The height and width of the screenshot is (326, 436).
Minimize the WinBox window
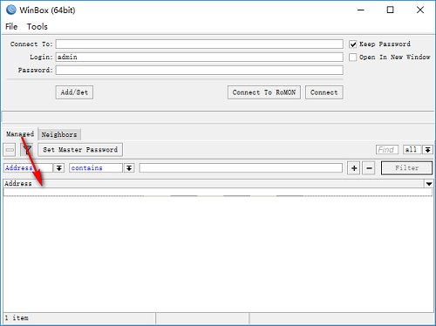[x=361, y=10]
